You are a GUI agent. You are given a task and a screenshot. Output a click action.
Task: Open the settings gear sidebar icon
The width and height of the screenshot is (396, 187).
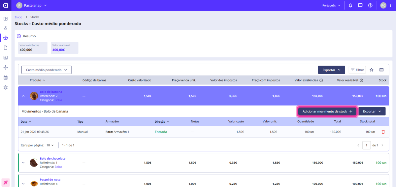pos(6,87)
